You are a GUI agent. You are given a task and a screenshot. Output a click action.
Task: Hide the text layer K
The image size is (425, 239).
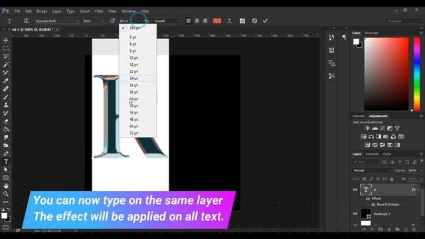coord(355,190)
